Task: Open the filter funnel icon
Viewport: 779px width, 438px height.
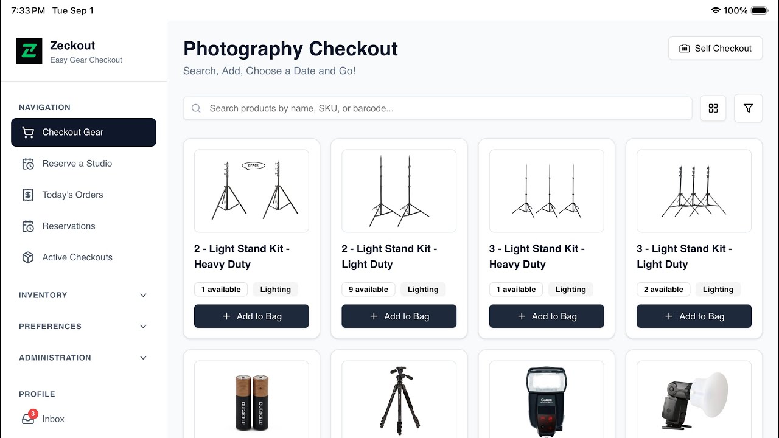Action: point(749,108)
